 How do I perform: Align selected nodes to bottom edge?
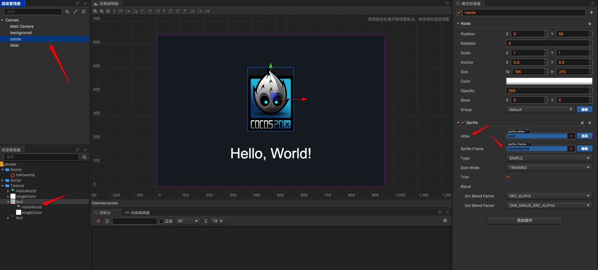pos(135,11)
